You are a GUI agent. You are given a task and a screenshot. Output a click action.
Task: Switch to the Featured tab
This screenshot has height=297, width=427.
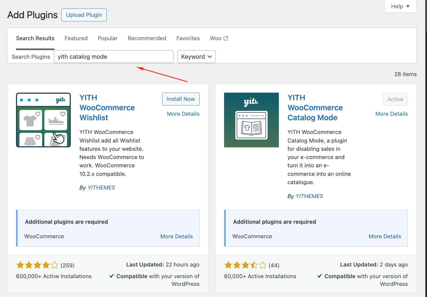(76, 38)
